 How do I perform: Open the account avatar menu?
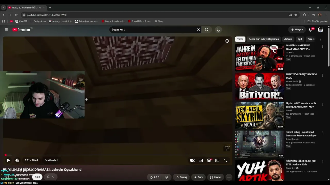pyautogui.click(x=320, y=30)
